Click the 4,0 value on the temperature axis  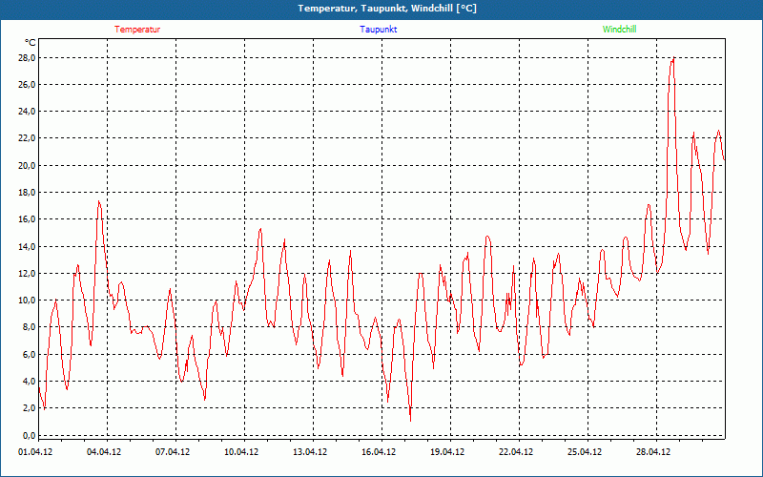click(x=29, y=381)
